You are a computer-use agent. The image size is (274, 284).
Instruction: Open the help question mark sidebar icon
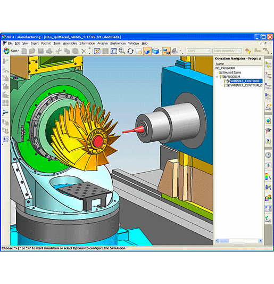268,141
